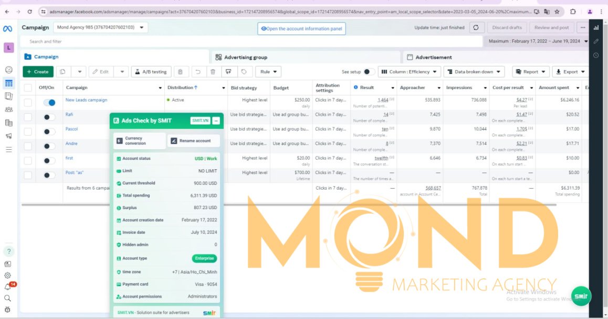Click the Search and filter field
Image resolution: width=608 pixels, height=319 pixels.
tap(252, 41)
